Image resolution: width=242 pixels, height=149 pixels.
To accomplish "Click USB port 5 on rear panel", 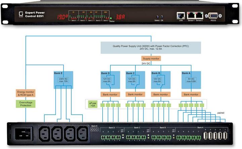I will (205, 136).
